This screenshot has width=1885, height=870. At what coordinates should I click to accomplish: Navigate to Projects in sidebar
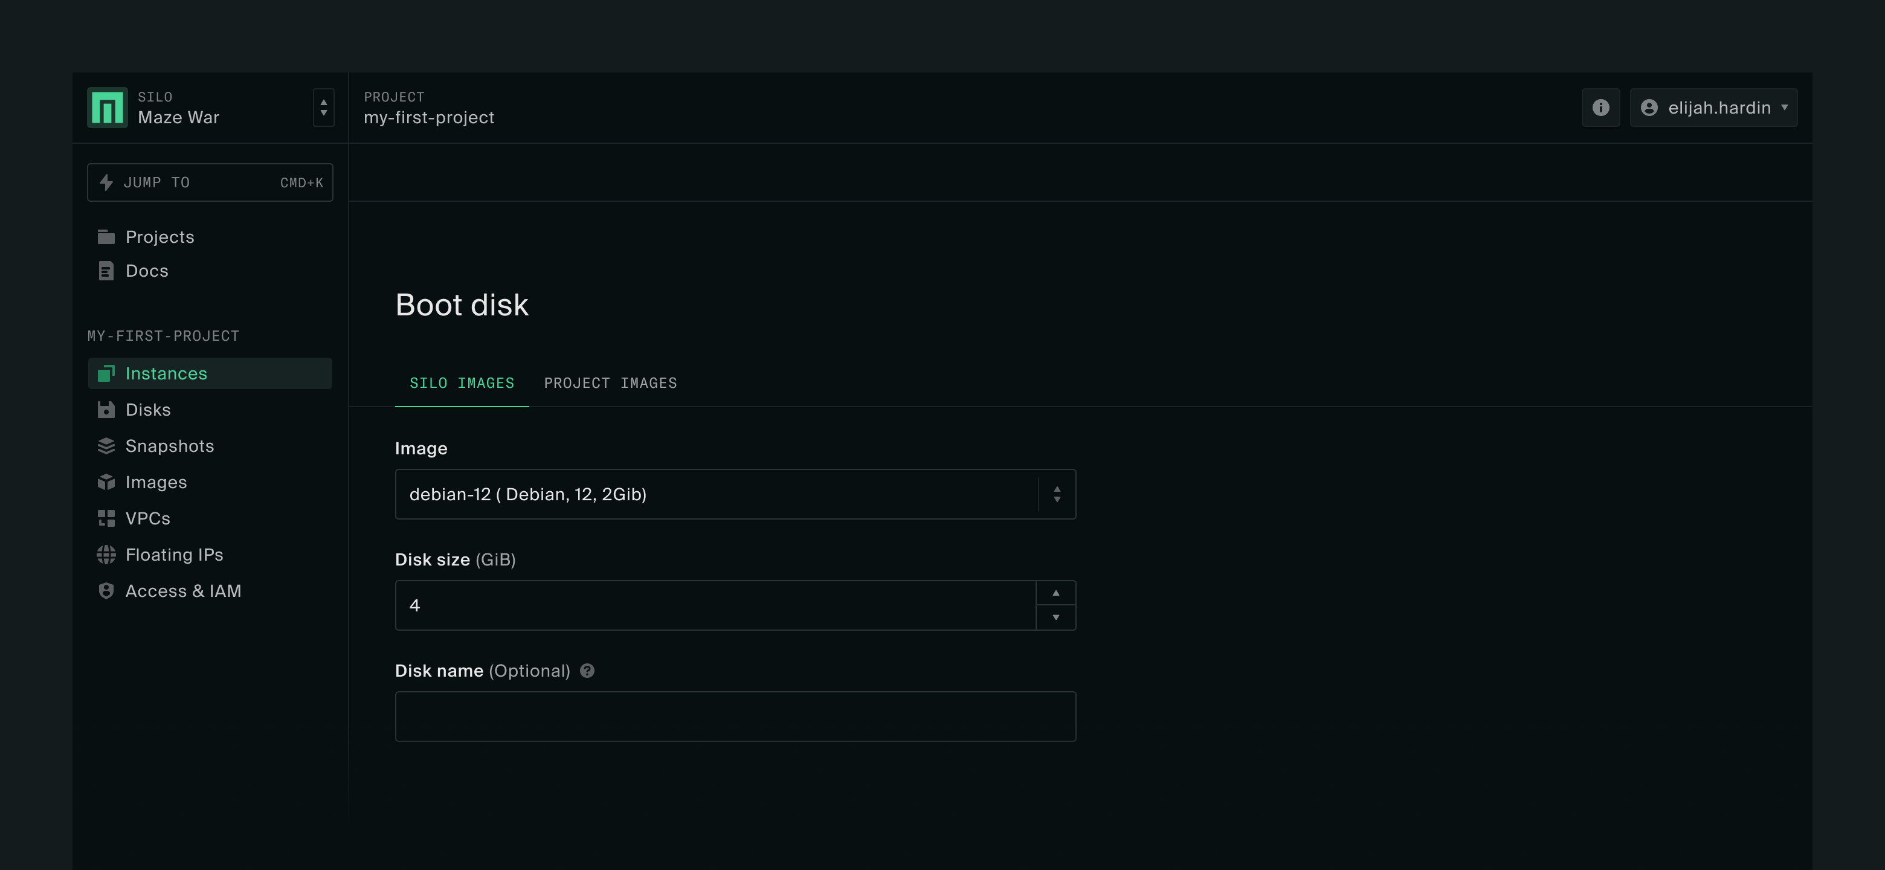pos(160,236)
